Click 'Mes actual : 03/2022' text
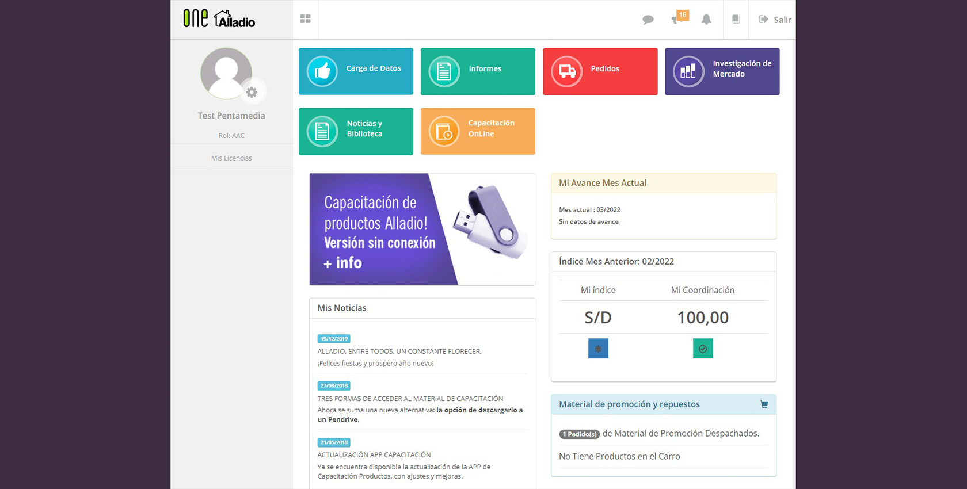 (589, 210)
